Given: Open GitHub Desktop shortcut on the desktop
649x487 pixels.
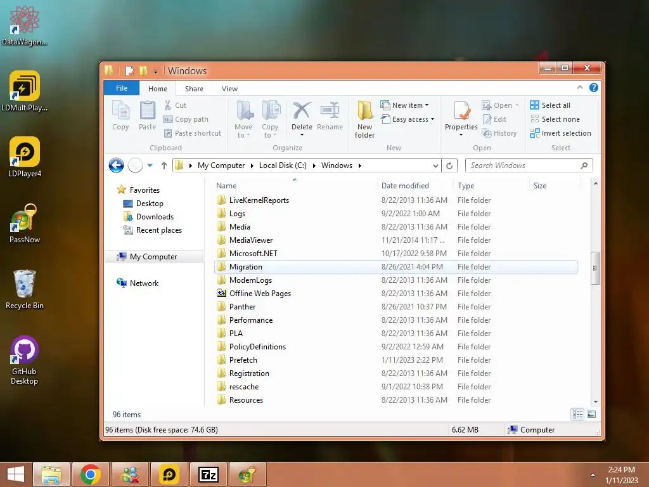Looking at the screenshot, I should click(24, 360).
